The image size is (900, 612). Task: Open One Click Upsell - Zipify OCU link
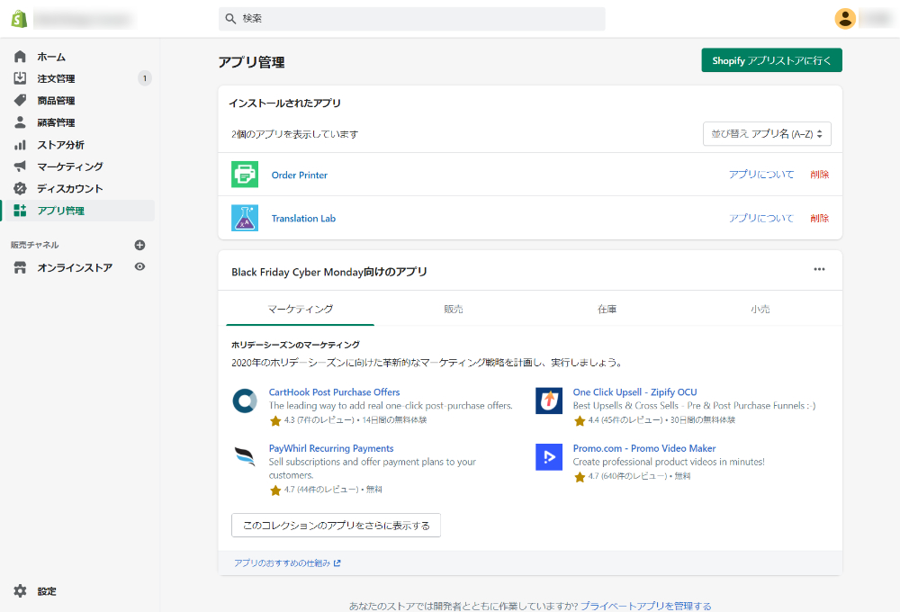634,392
